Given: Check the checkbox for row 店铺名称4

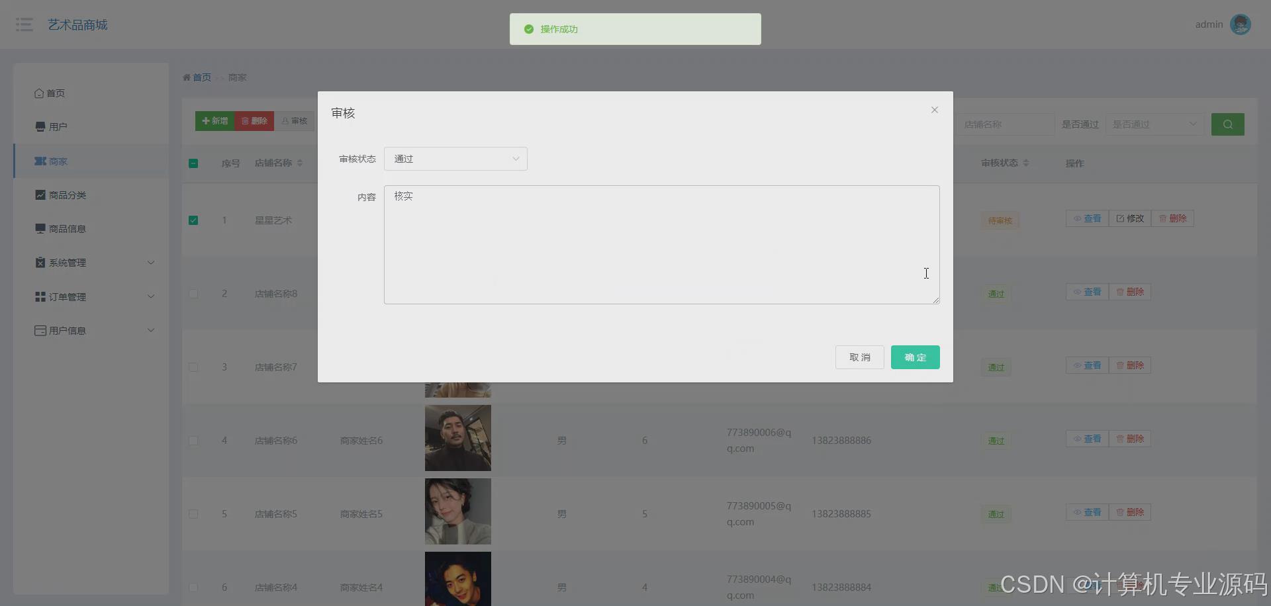Looking at the screenshot, I should pos(193,587).
